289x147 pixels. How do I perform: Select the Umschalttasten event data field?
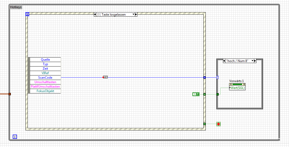(45, 82)
